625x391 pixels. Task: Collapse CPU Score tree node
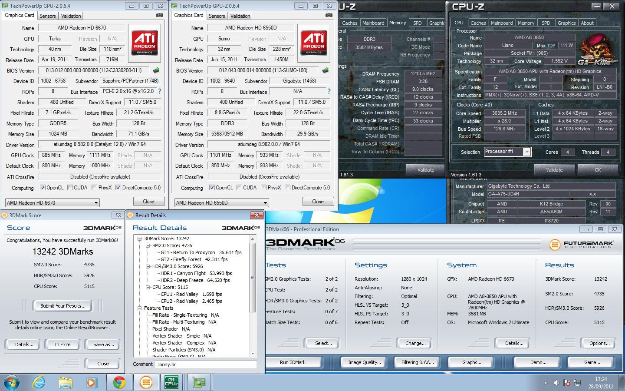pyautogui.click(x=148, y=287)
